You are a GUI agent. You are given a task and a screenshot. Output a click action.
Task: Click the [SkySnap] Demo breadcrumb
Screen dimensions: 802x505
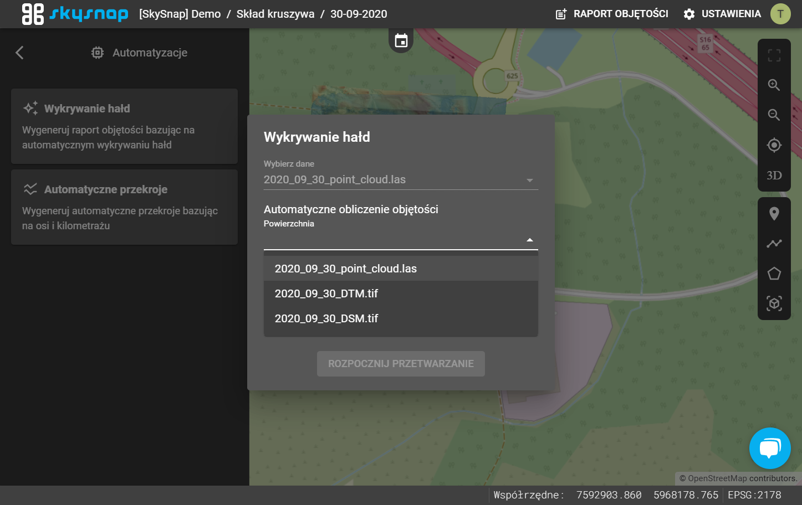(x=180, y=14)
